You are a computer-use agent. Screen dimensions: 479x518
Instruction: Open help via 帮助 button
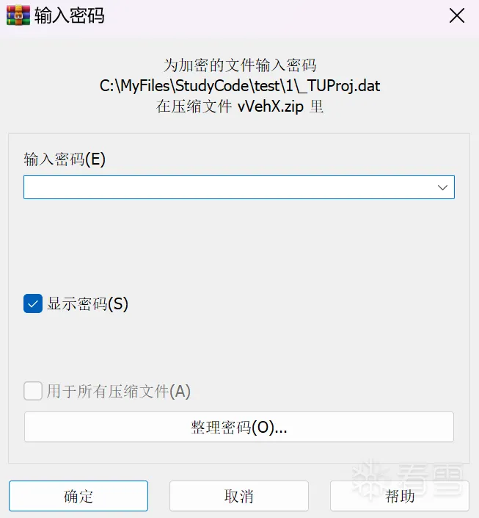coord(400,496)
